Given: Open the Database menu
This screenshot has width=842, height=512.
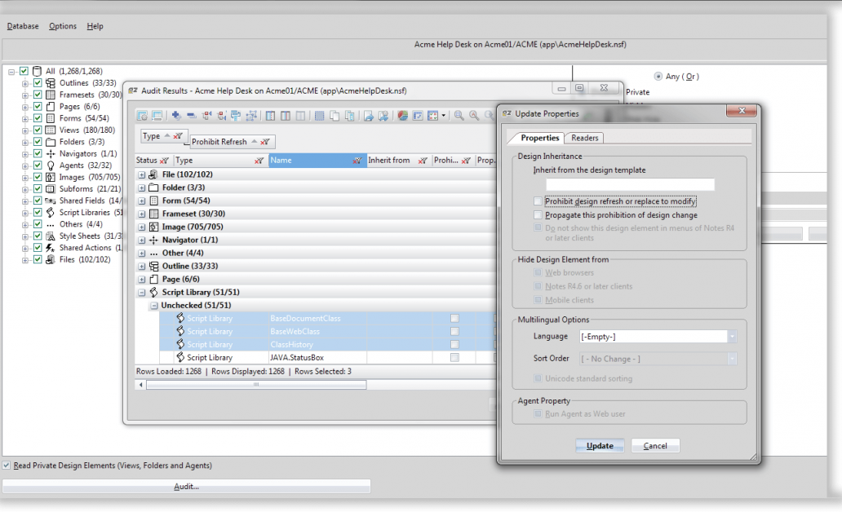Looking at the screenshot, I should pos(23,26).
